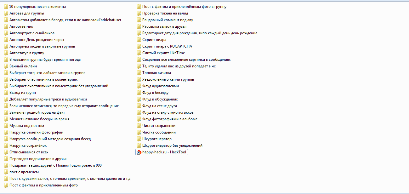Select the Шкурогенератор folder icon
The height and width of the screenshot is (194, 409).
pos(139,139)
